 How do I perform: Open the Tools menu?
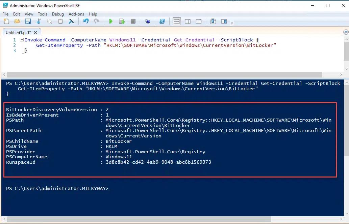43,14
